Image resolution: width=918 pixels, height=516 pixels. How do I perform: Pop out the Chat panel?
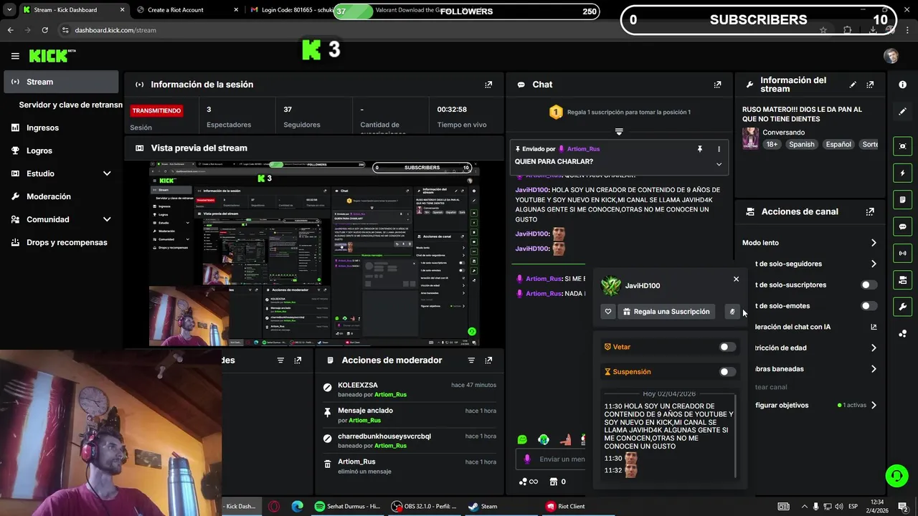pyautogui.click(x=717, y=85)
